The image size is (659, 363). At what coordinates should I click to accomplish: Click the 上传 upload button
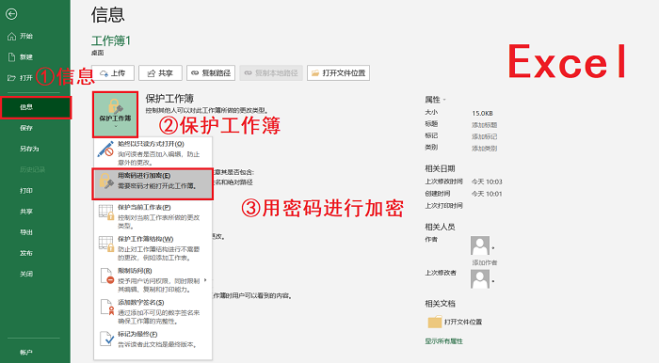(113, 73)
